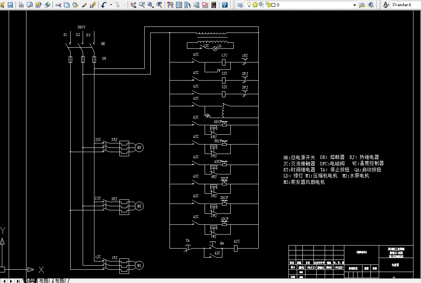Select the M1 motor symbol
421x283 pixels.
coord(139,265)
